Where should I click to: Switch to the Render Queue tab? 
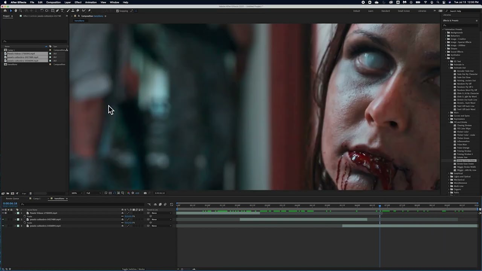tap(12, 198)
